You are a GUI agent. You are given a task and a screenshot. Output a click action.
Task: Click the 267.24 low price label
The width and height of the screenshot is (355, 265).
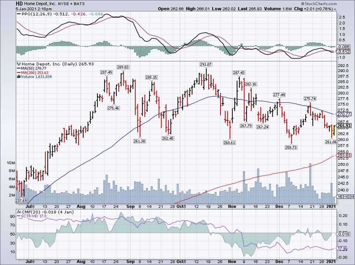click(263, 127)
